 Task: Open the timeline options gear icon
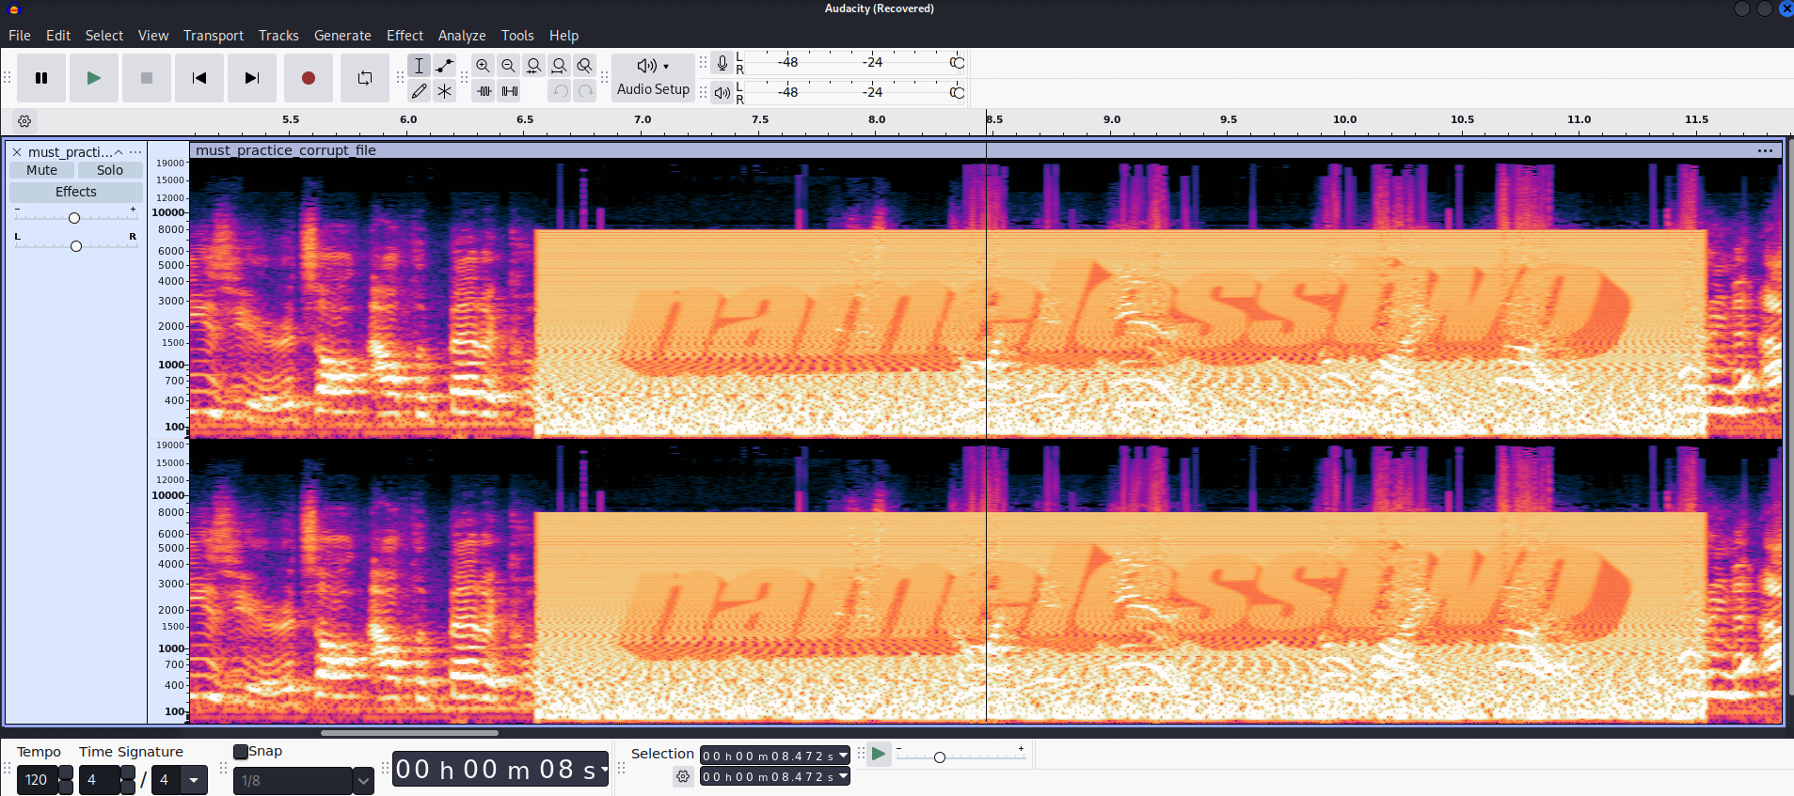tap(24, 121)
